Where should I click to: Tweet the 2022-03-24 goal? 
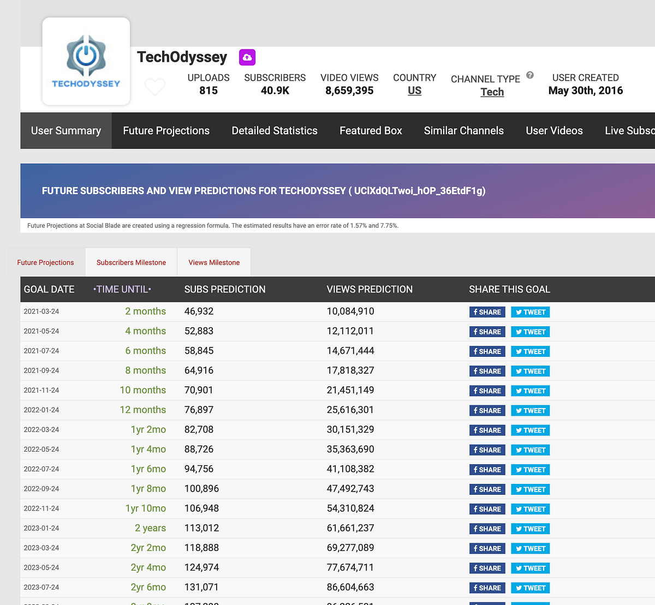pos(531,430)
